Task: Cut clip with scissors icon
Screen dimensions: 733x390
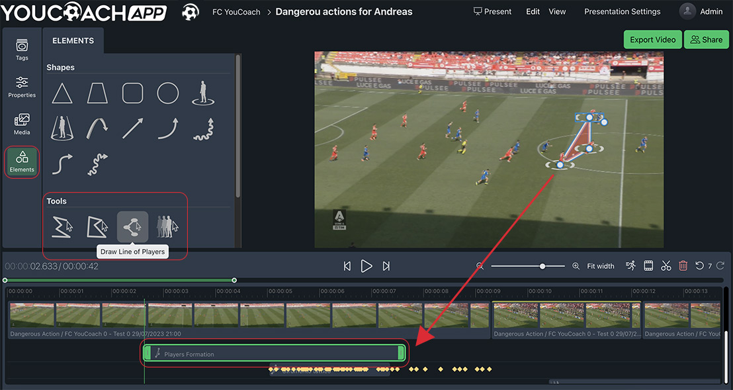Action: pyautogui.click(x=666, y=266)
